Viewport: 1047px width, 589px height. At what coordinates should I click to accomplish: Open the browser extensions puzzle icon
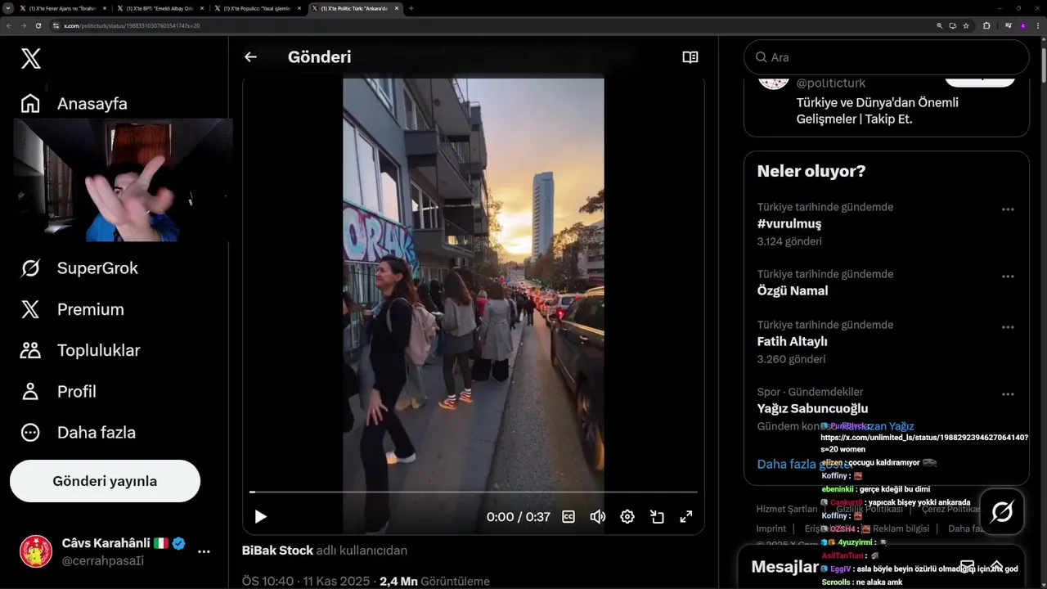tap(986, 25)
